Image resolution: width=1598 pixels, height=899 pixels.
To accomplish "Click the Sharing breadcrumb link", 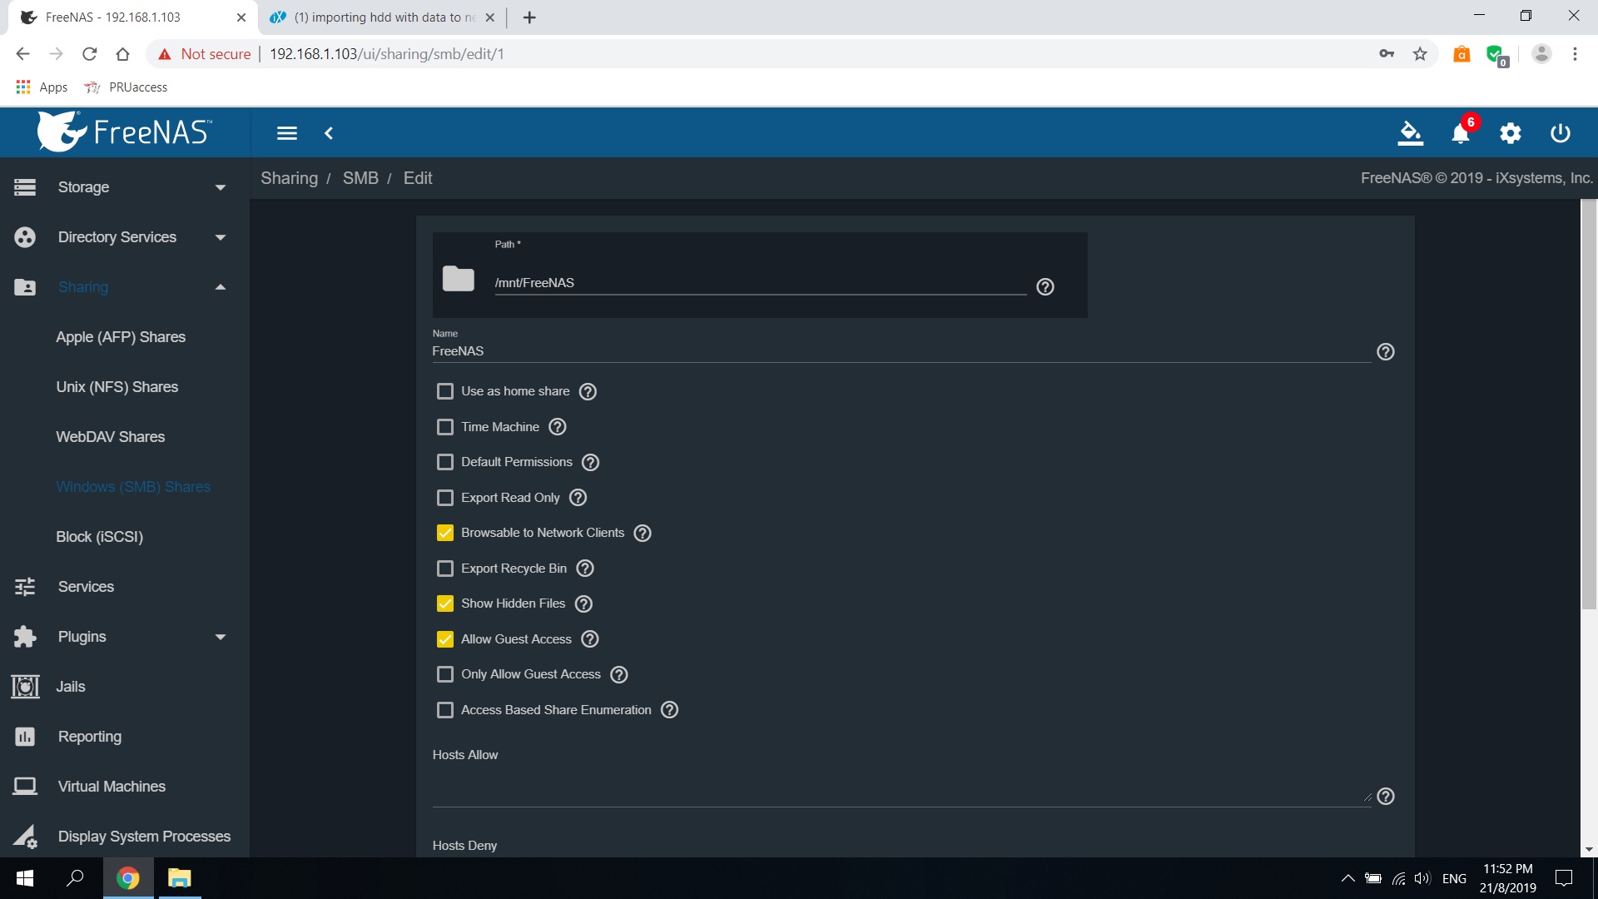I will coord(289,178).
